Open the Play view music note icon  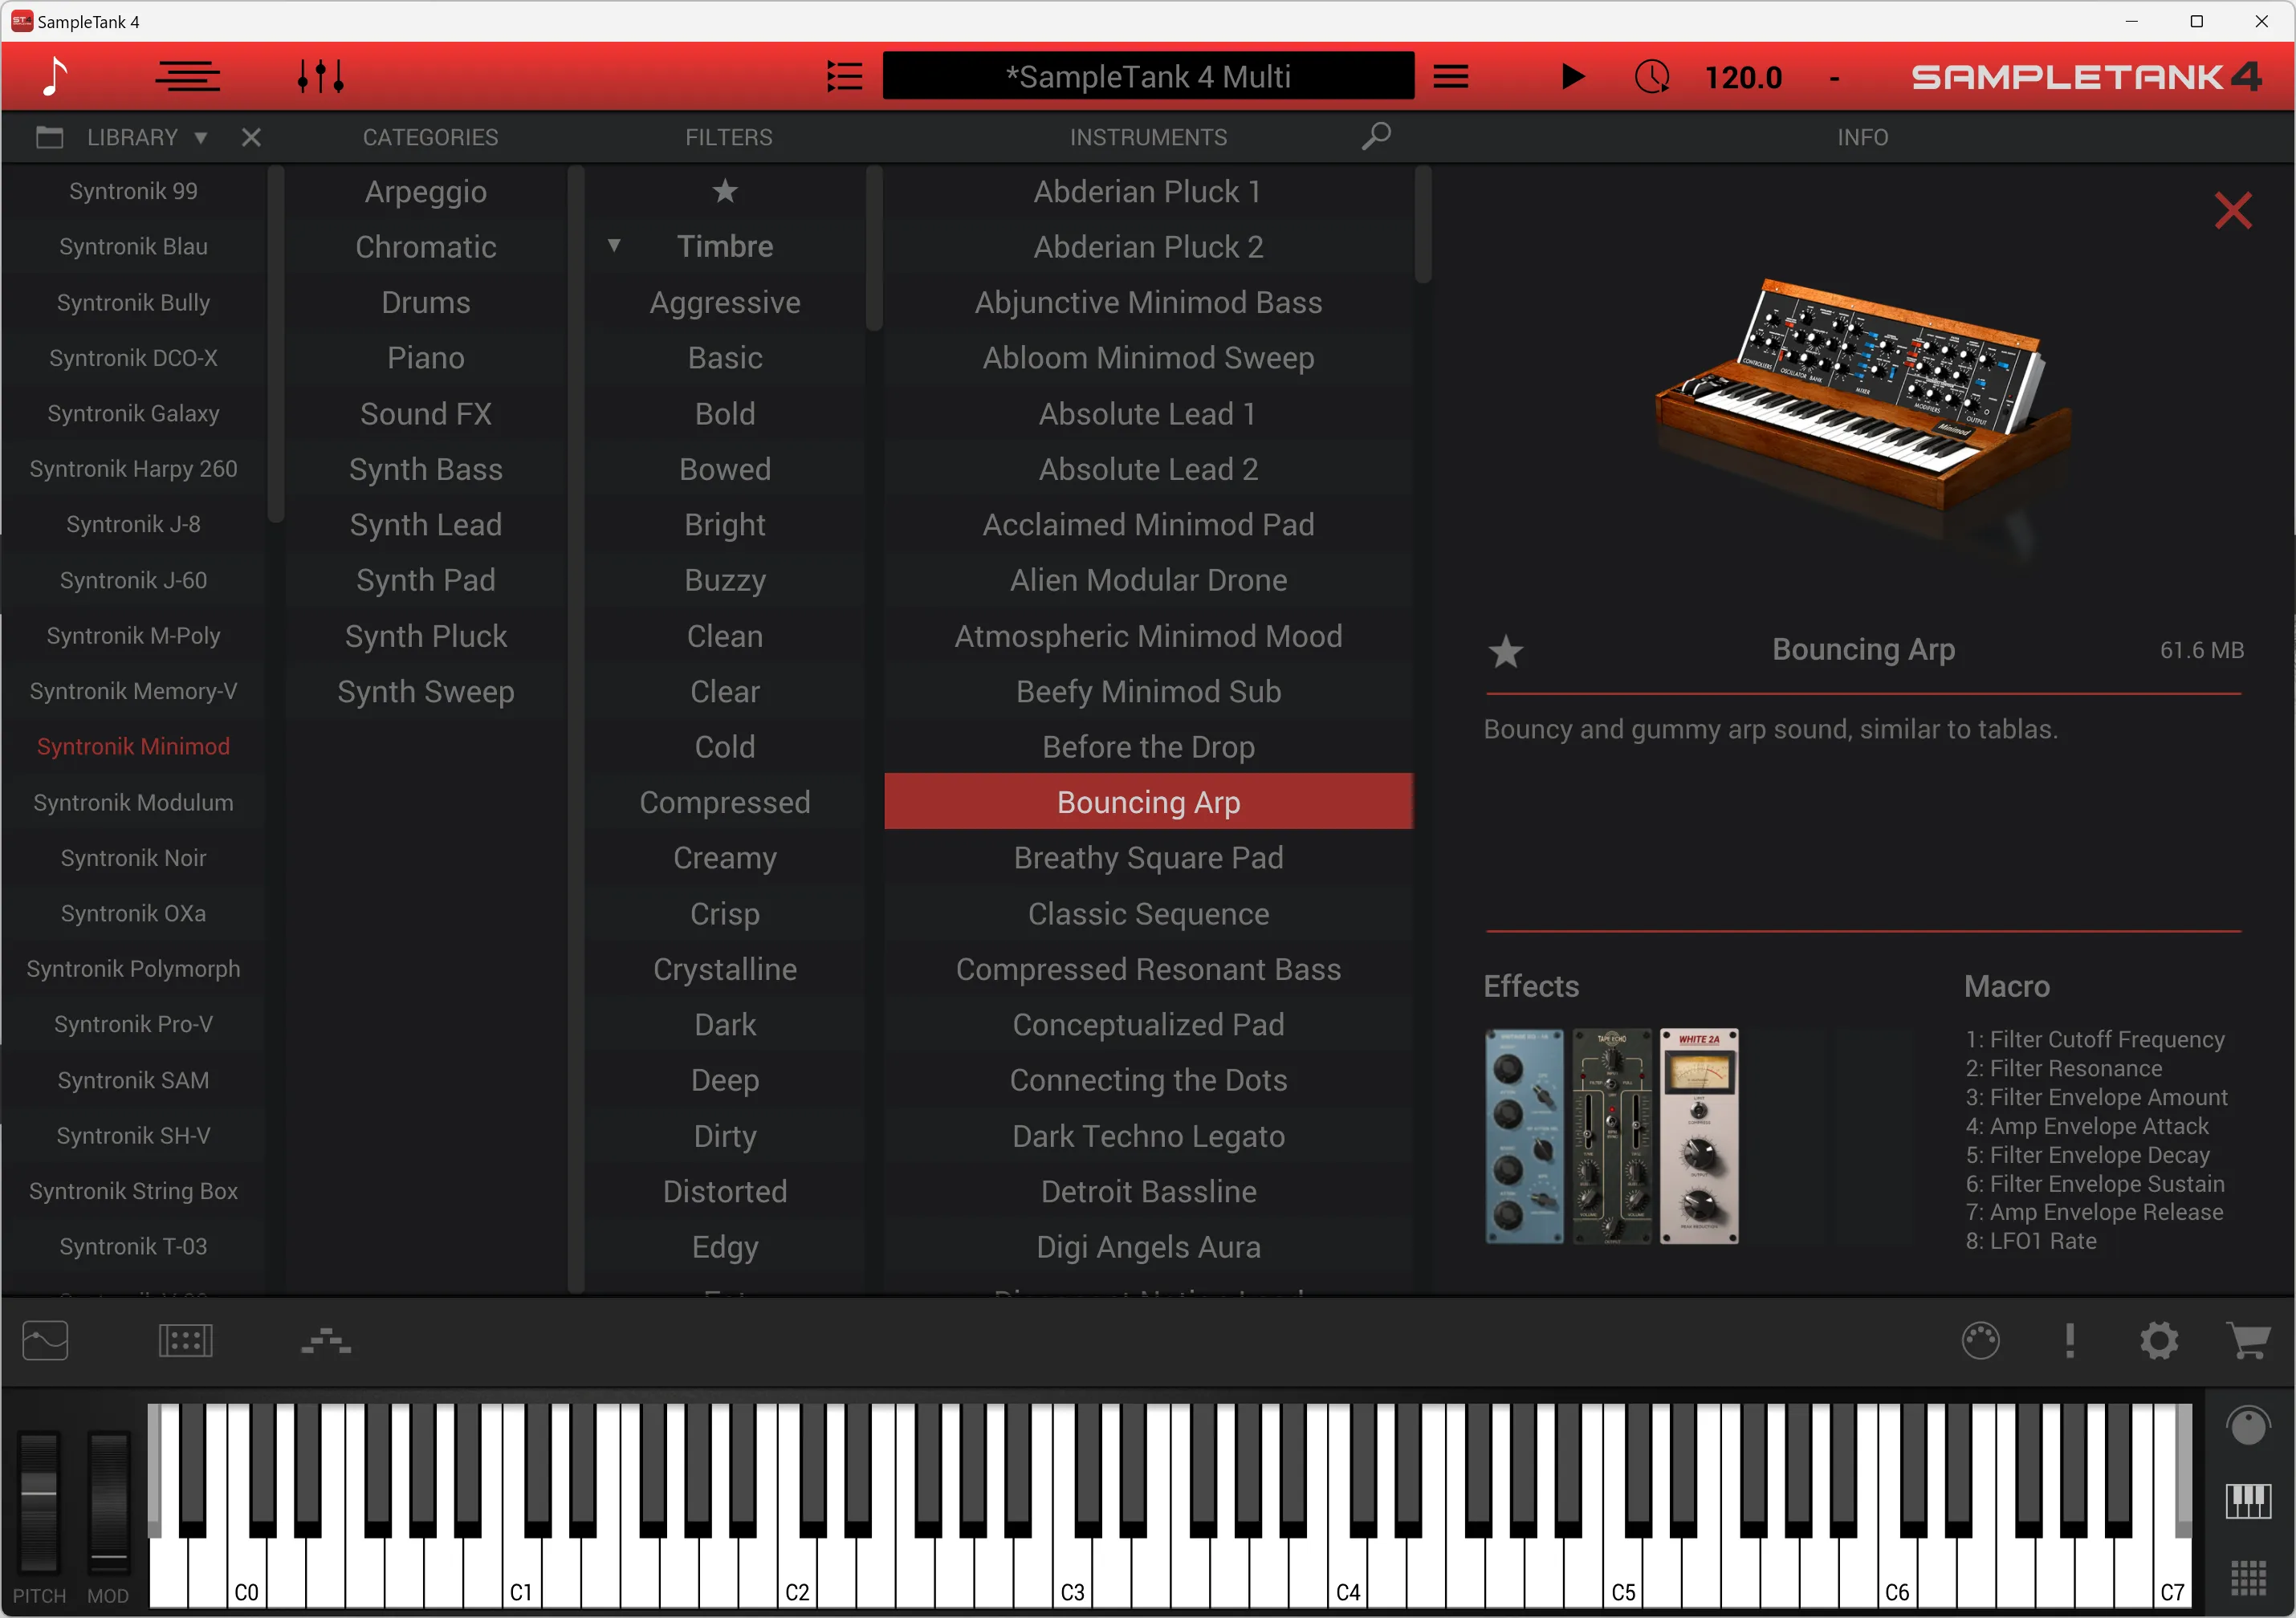(54, 77)
